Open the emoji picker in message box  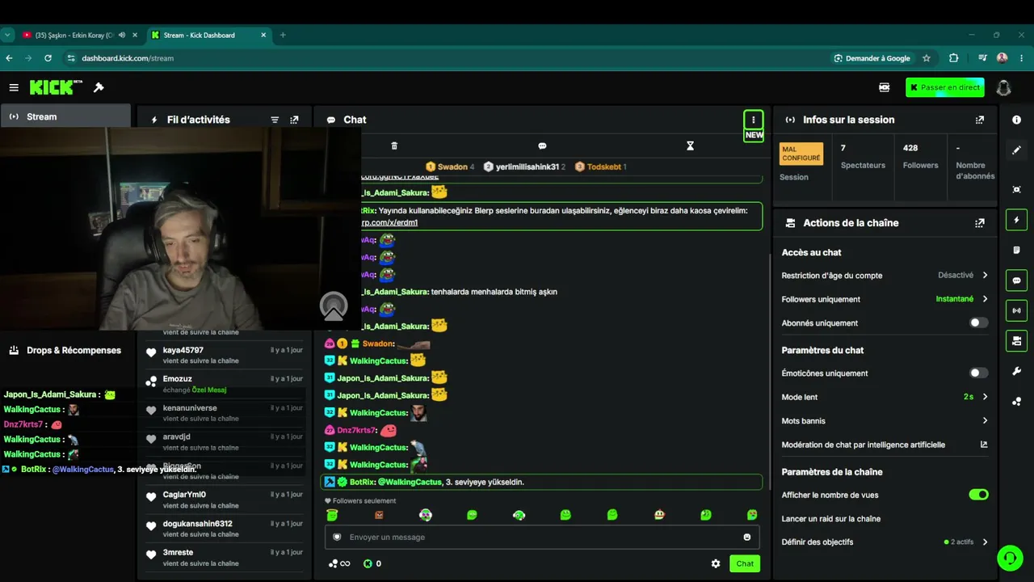click(747, 537)
